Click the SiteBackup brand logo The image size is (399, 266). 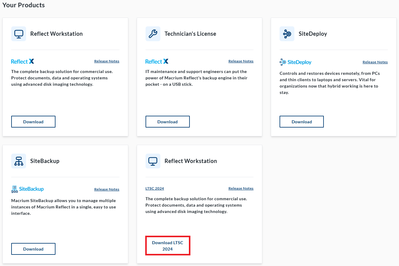click(x=27, y=189)
